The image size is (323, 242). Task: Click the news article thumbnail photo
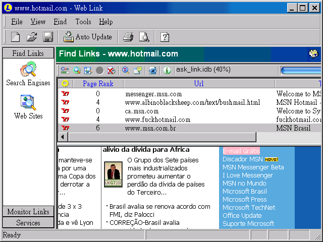pos(113,174)
